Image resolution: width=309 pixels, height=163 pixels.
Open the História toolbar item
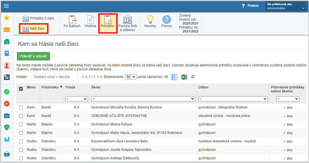tap(90, 22)
